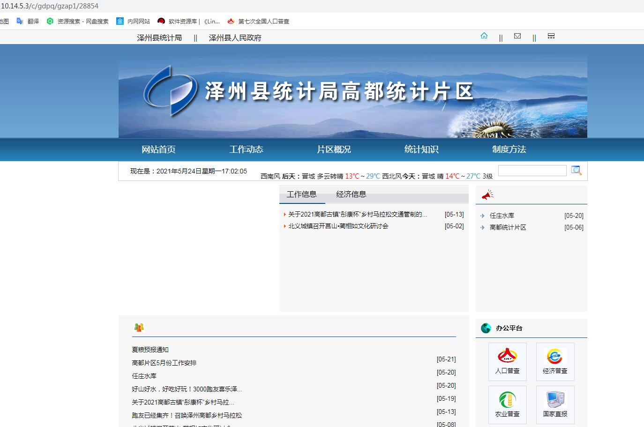
Task: Open the 夏粮预报通知 article
Action: (150, 350)
